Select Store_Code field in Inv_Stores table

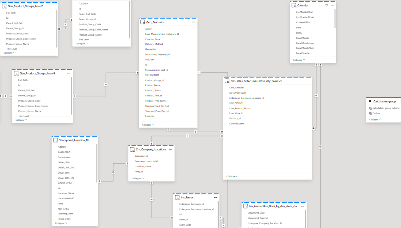click(x=186, y=225)
